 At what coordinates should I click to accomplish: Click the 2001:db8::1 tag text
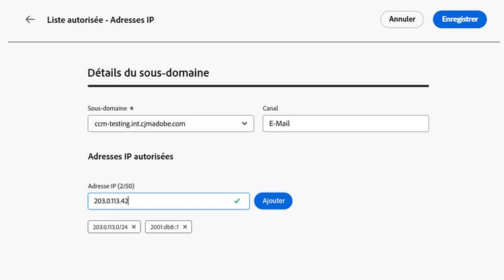pos(164,227)
